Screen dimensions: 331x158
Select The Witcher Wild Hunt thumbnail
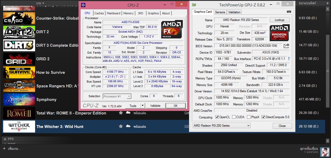coord(19,126)
